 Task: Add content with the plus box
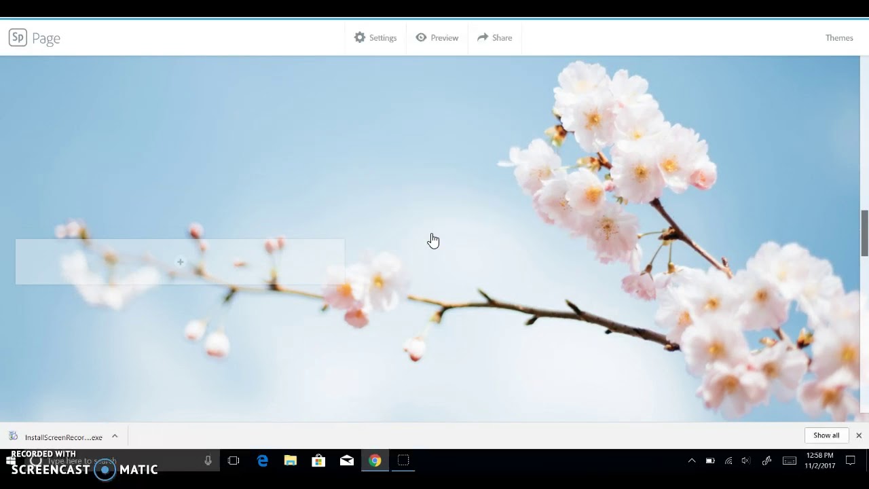click(180, 261)
